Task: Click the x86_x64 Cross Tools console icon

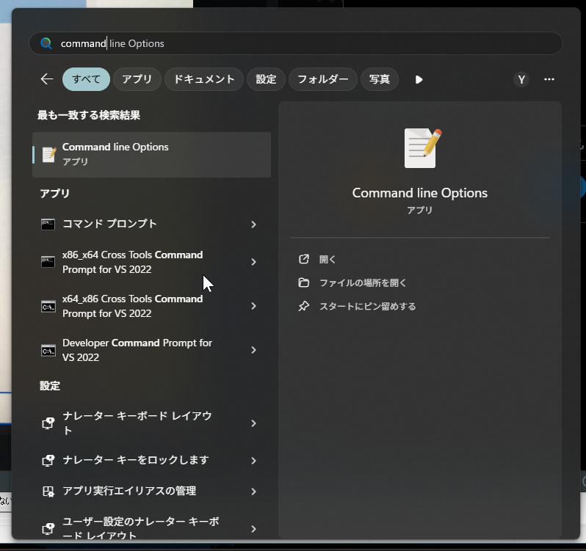Action: (x=48, y=262)
